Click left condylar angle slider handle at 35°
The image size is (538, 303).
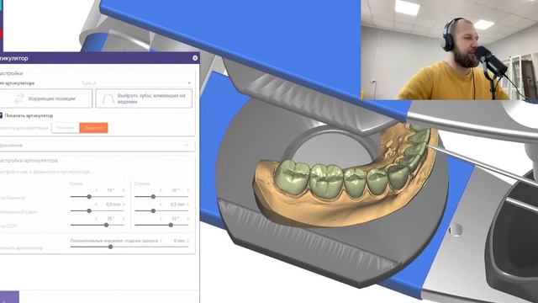pyautogui.click(x=107, y=225)
